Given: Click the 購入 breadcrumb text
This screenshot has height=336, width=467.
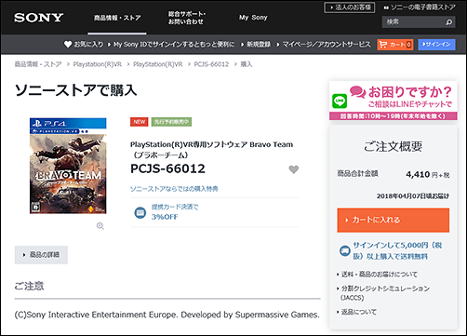Looking at the screenshot, I should click(247, 64).
